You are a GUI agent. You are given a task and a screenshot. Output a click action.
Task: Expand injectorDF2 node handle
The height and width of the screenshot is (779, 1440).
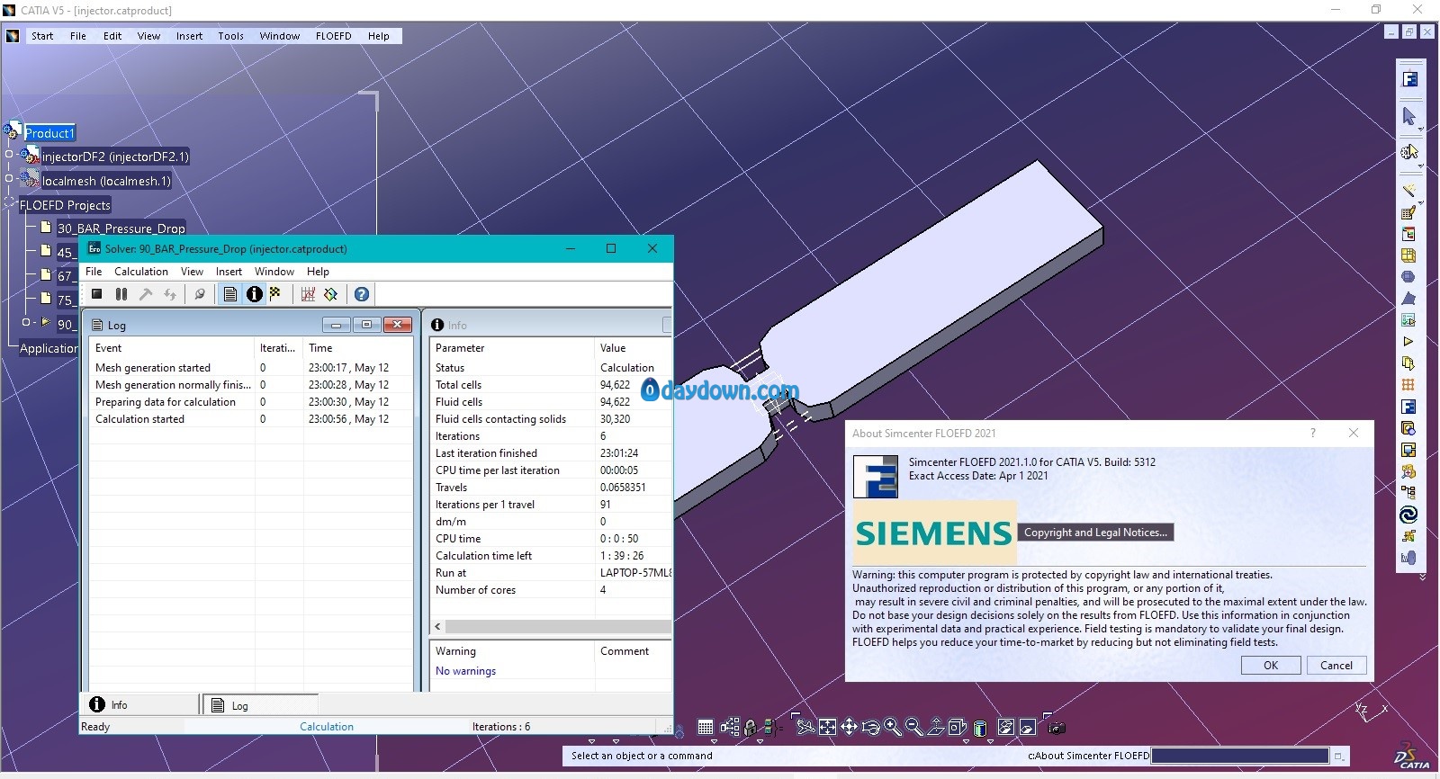[x=9, y=155]
